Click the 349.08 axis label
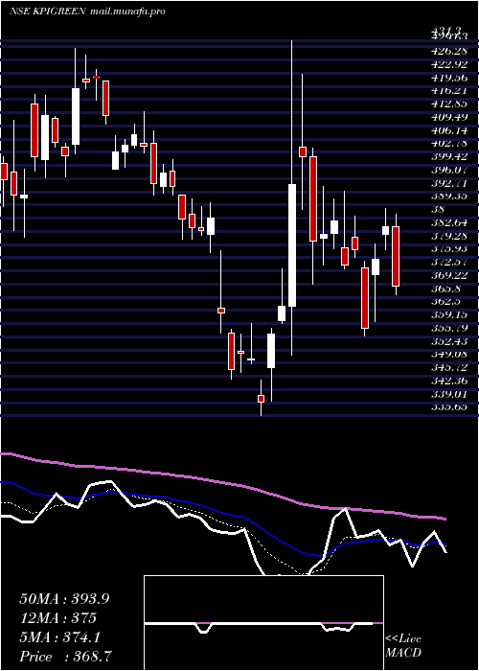This screenshot has height=671, width=479. (449, 354)
